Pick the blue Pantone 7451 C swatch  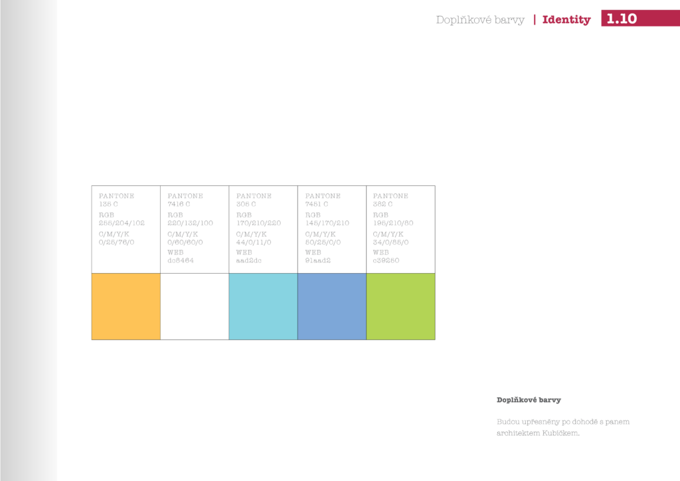332,306
